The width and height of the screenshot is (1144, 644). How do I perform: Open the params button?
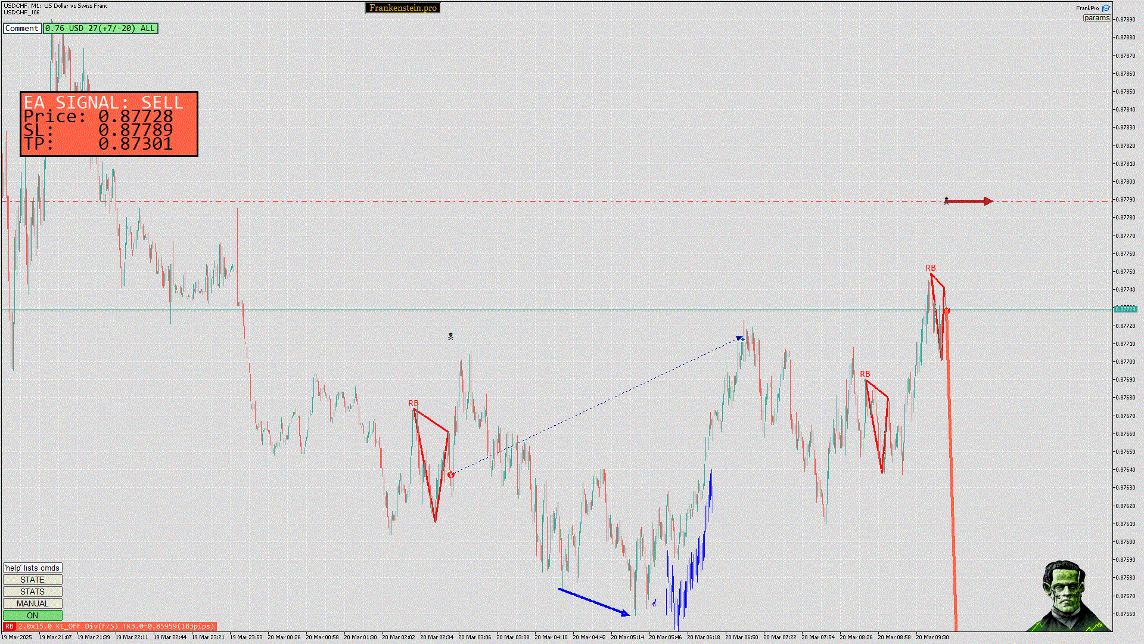coord(1096,18)
